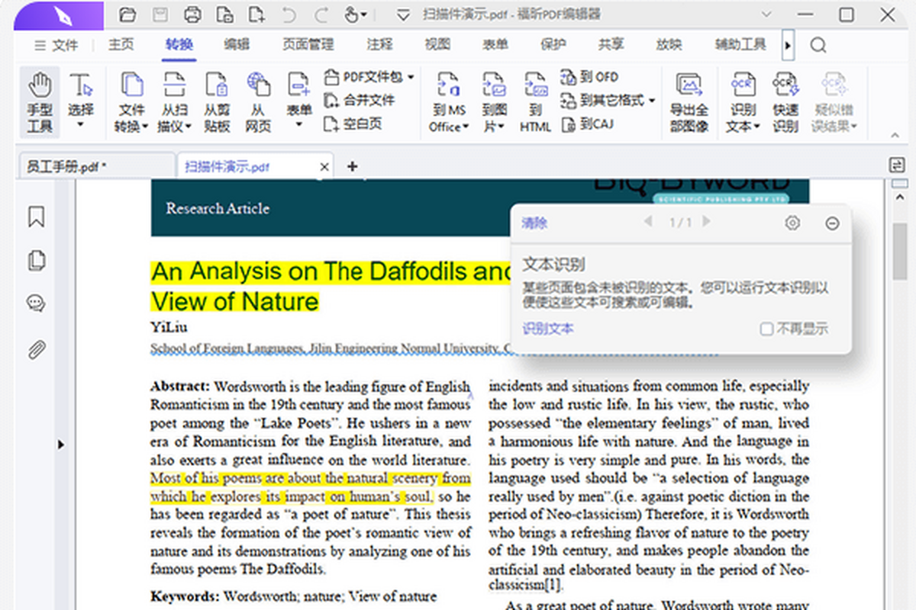Add a new tab with the plus button

pos(352,166)
